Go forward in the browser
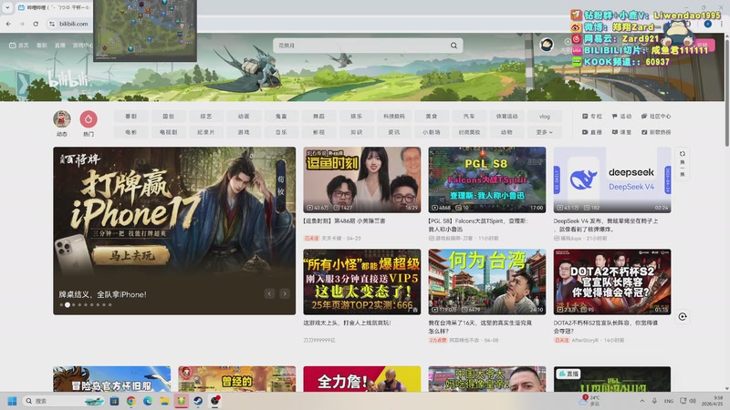This screenshot has height=410, width=730. [22, 24]
